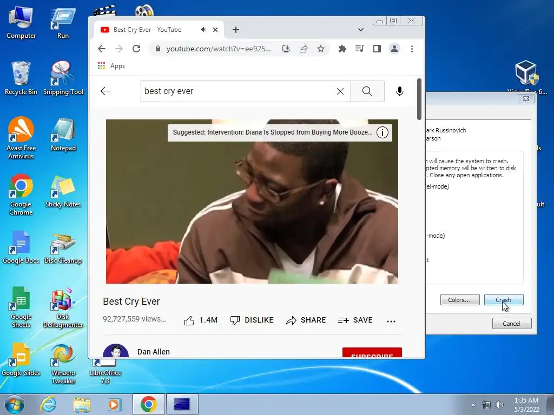This screenshot has width=554, height=415.
Task: Select the Winaero Tweaker desktop shortcut
Action: (x=63, y=364)
